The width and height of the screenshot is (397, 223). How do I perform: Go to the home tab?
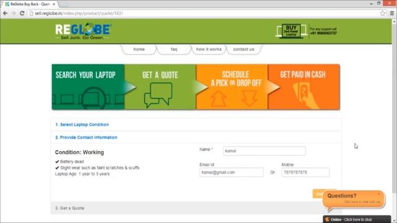[x=139, y=50]
